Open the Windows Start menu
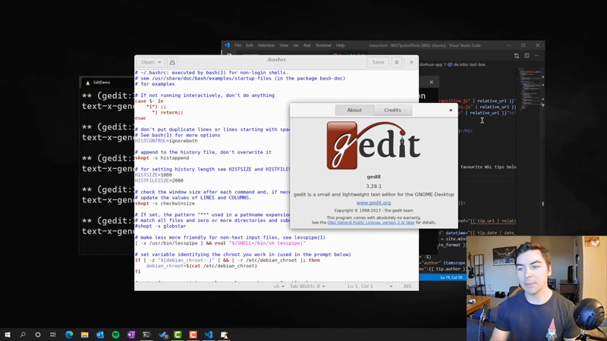The width and height of the screenshot is (607, 341). tap(8, 334)
